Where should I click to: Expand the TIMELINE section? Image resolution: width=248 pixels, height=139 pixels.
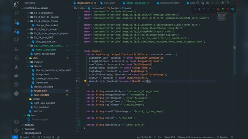coord(29,129)
